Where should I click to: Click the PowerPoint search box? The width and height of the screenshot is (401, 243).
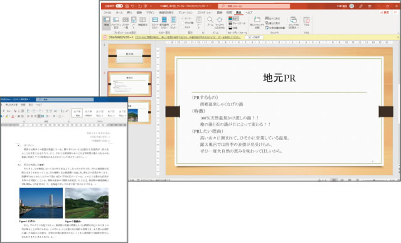click(254, 6)
